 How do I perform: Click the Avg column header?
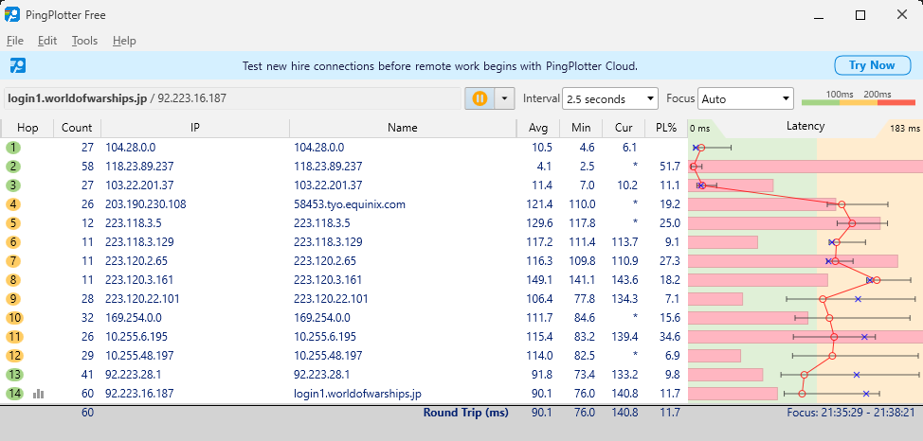(x=538, y=128)
